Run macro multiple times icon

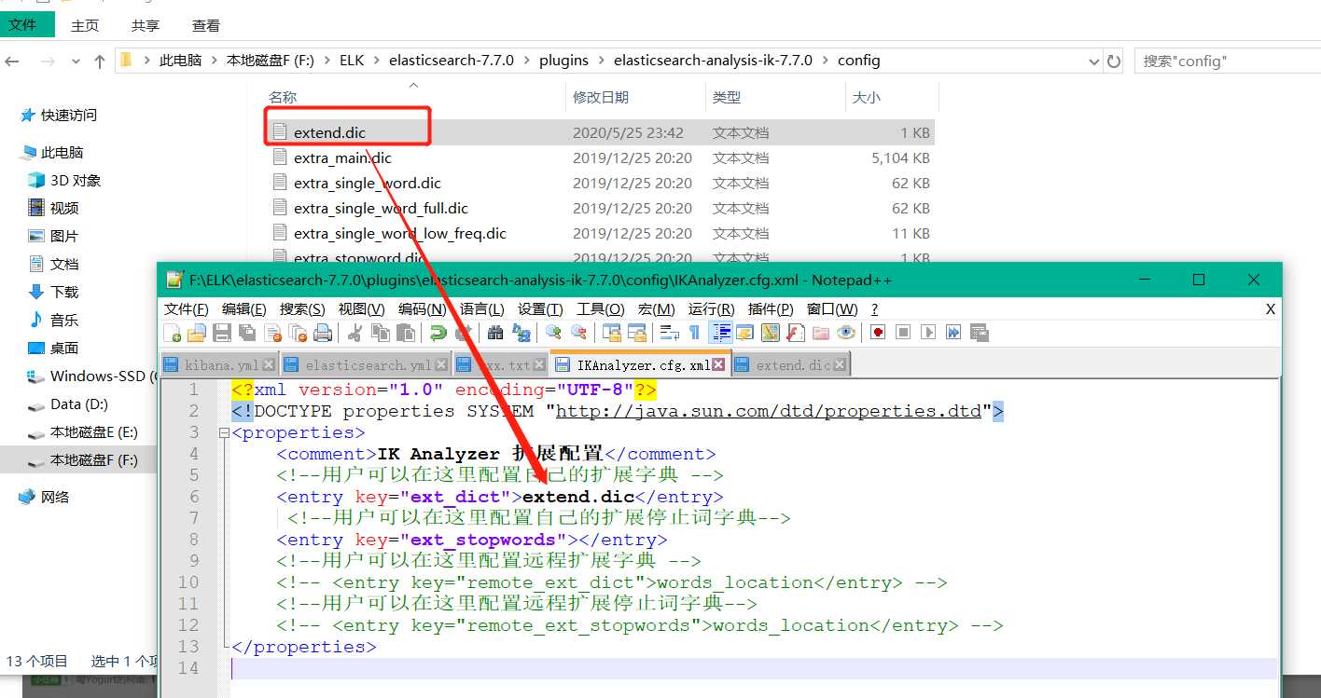tap(953, 333)
